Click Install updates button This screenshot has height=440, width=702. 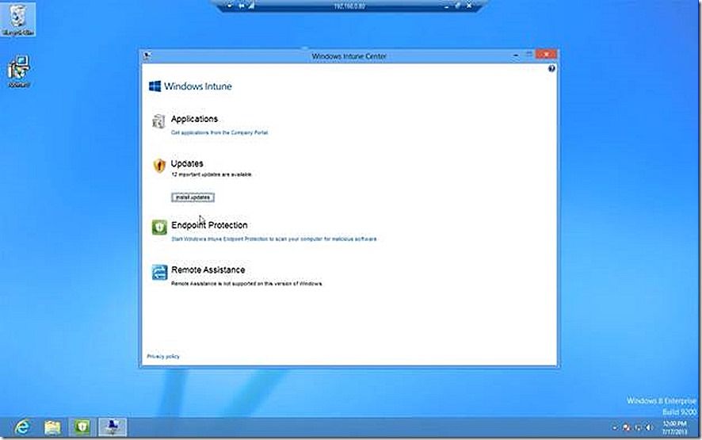(x=193, y=197)
